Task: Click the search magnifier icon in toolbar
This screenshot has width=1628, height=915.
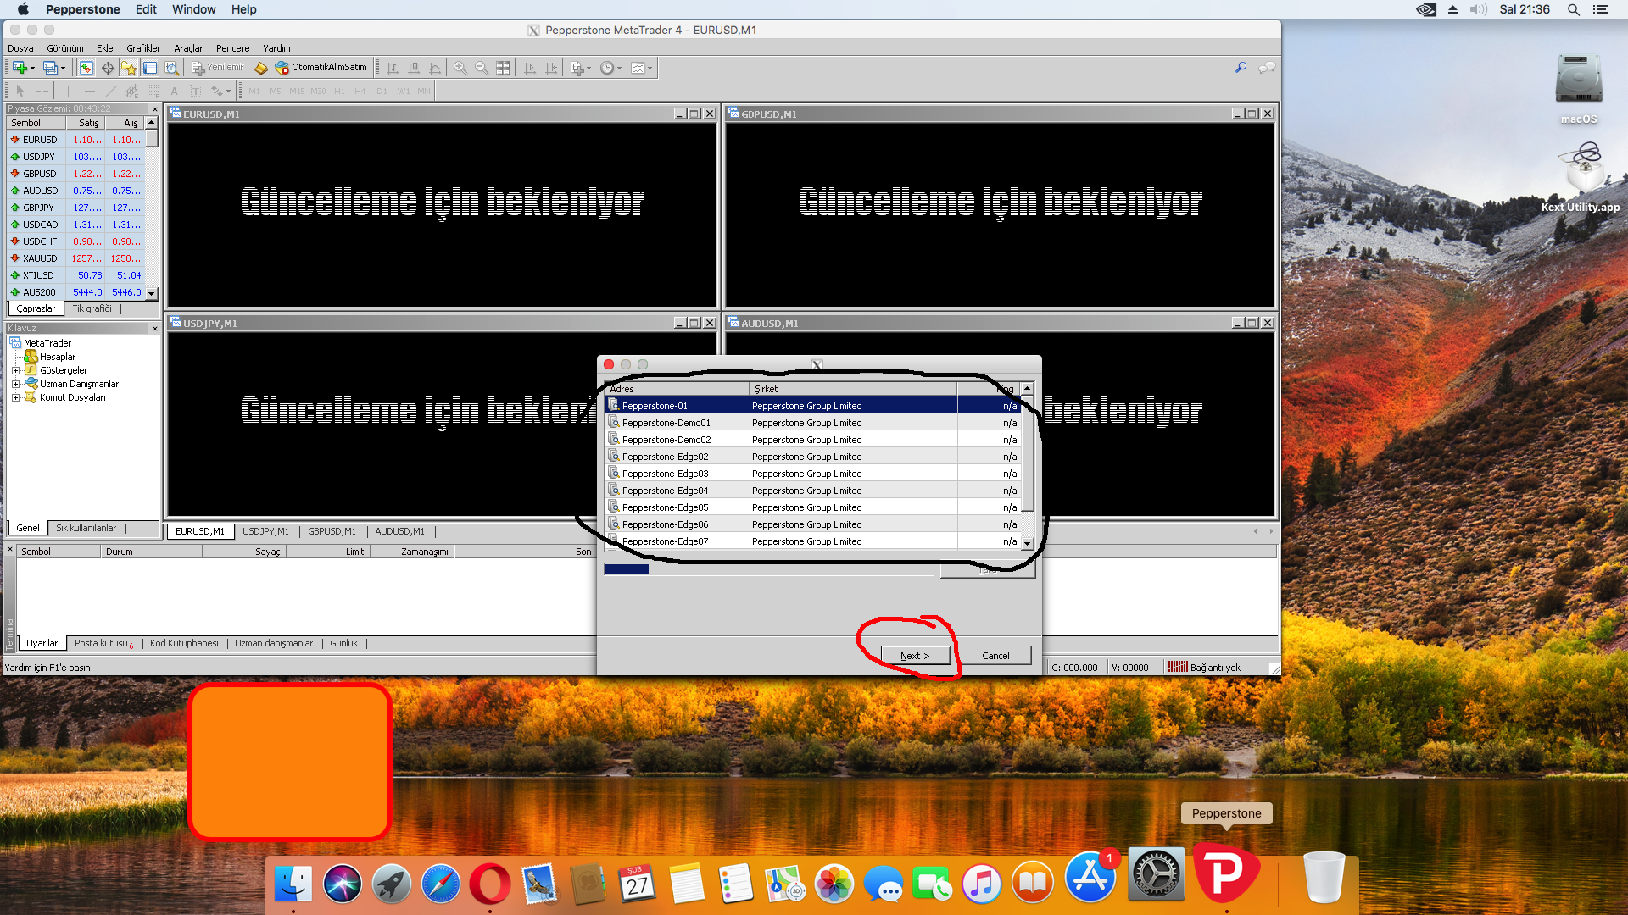Action: coord(1241,68)
